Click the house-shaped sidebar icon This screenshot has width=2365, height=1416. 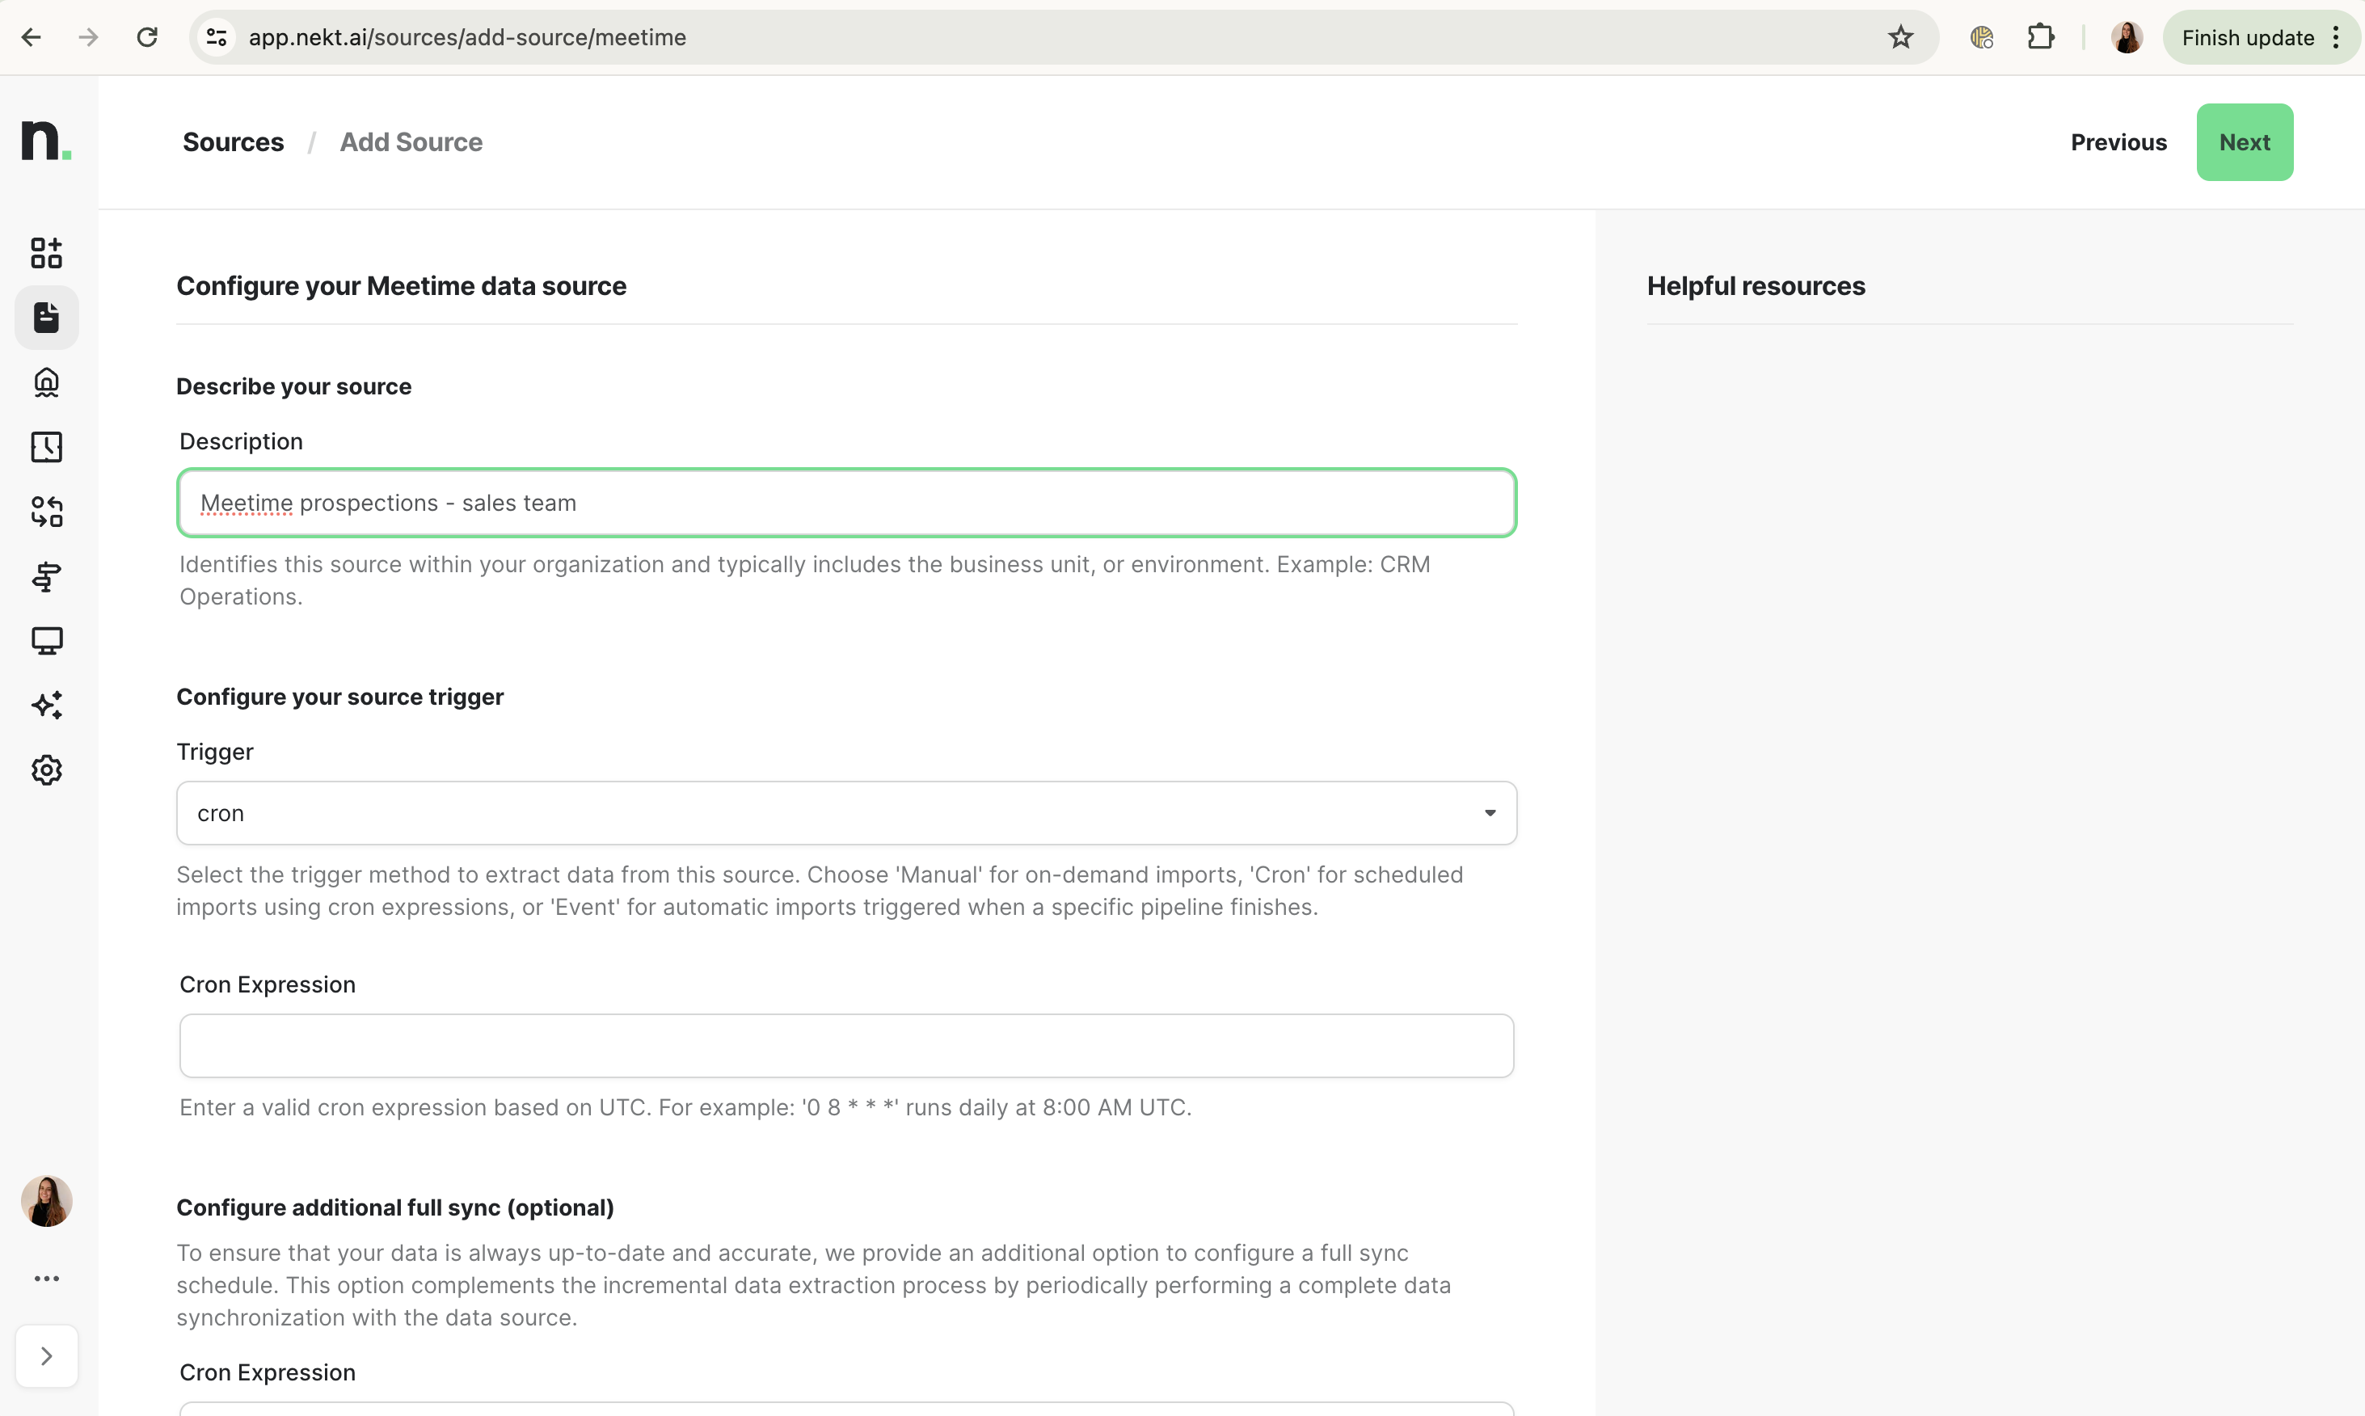[46, 381]
